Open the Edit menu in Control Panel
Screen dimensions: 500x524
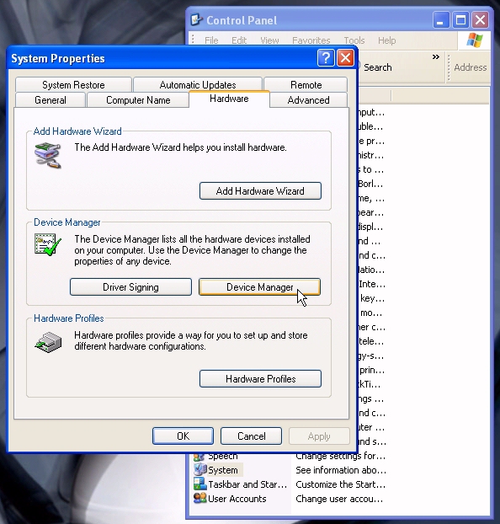239,40
